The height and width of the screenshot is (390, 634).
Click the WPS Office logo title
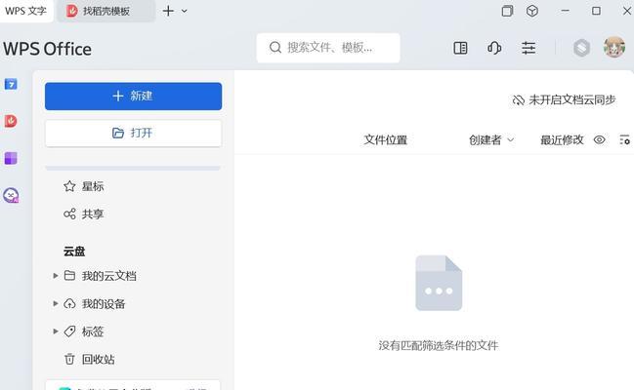click(x=47, y=49)
